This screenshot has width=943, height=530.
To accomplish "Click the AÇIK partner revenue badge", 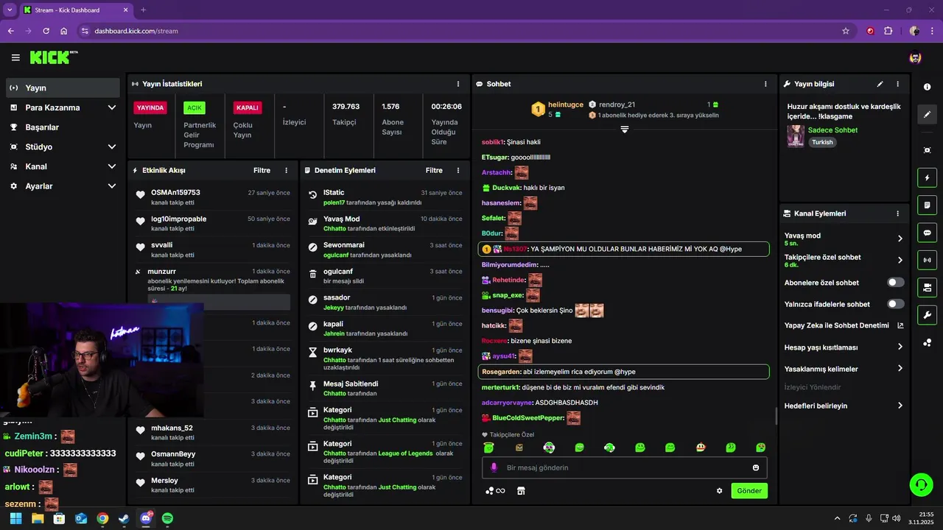I will point(194,107).
